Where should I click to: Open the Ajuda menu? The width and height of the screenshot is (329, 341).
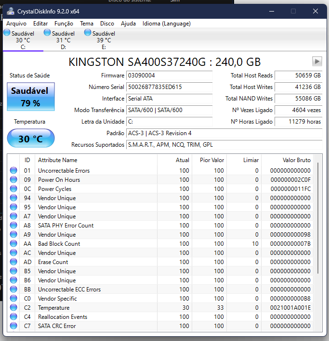point(128,24)
